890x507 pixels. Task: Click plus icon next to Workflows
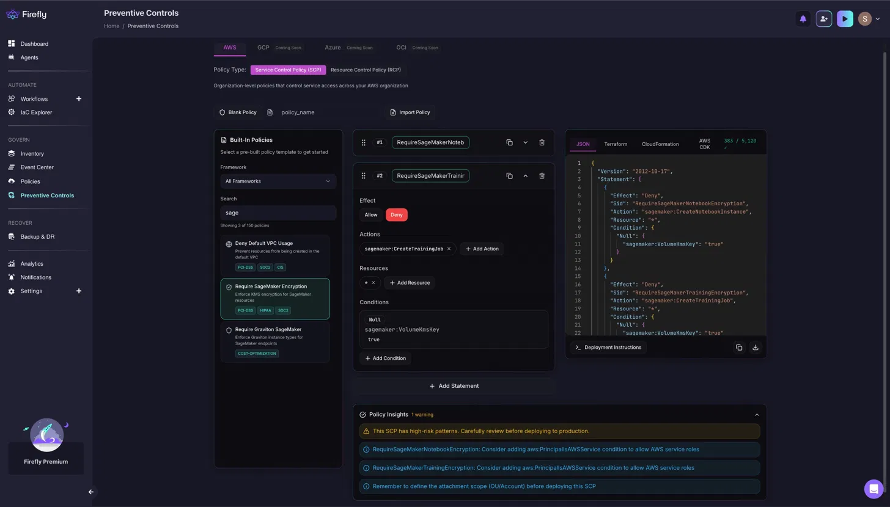[x=79, y=99]
